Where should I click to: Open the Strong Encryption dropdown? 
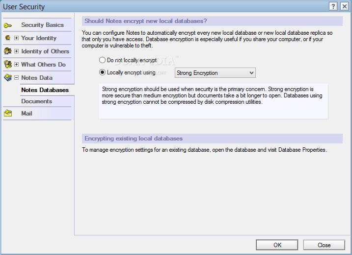[x=215, y=73]
